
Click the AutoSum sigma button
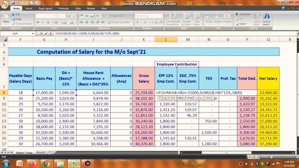pos(237,14)
